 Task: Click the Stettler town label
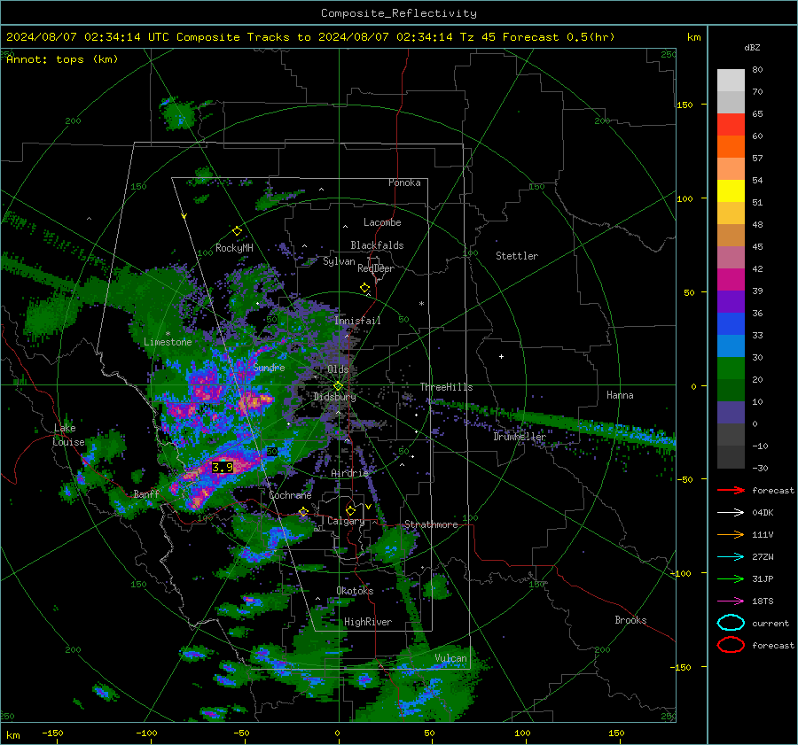click(517, 256)
